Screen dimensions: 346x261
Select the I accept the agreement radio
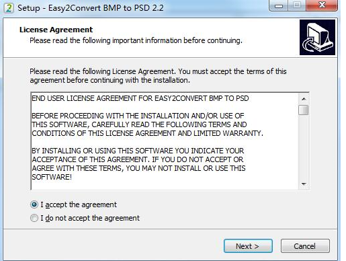(34, 204)
